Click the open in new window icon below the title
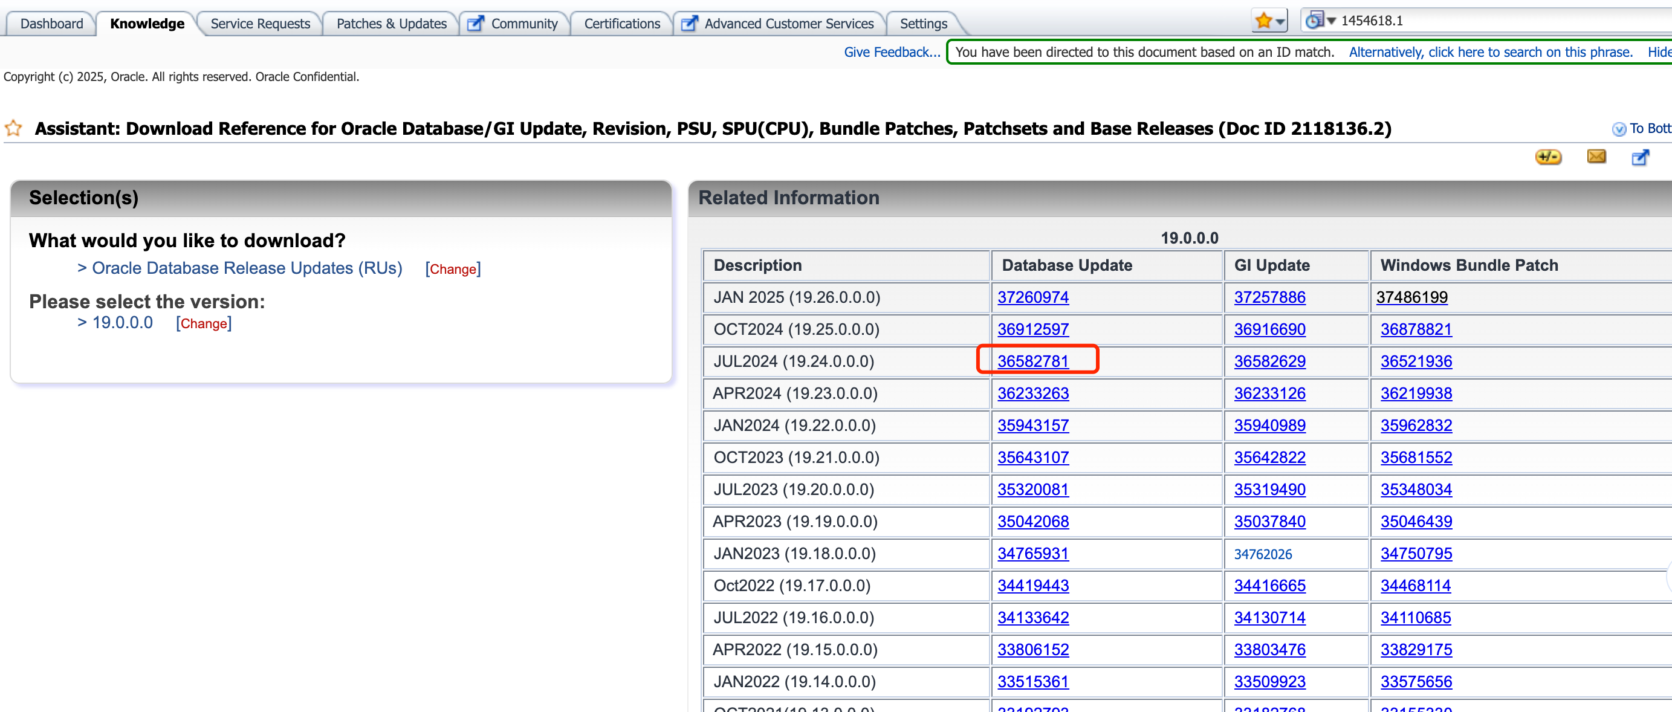Viewport: 1672px width, 712px height. [x=1640, y=157]
